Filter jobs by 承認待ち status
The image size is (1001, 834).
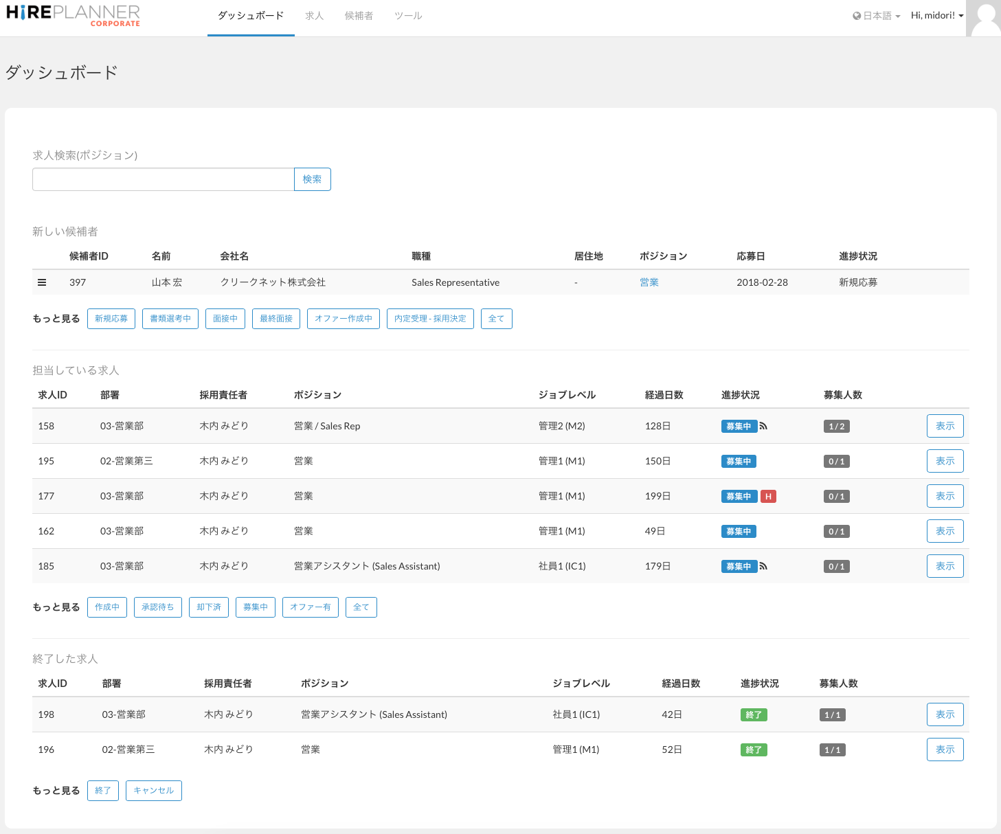[x=158, y=607]
